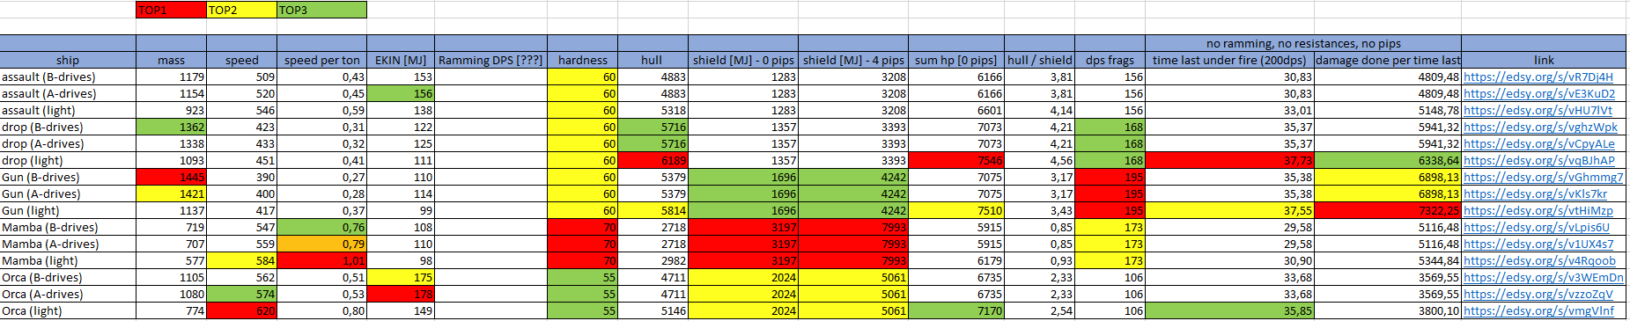Click the yellow TOP2 legend cell
Image resolution: width=1630 pixels, height=321 pixels.
pos(241,10)
